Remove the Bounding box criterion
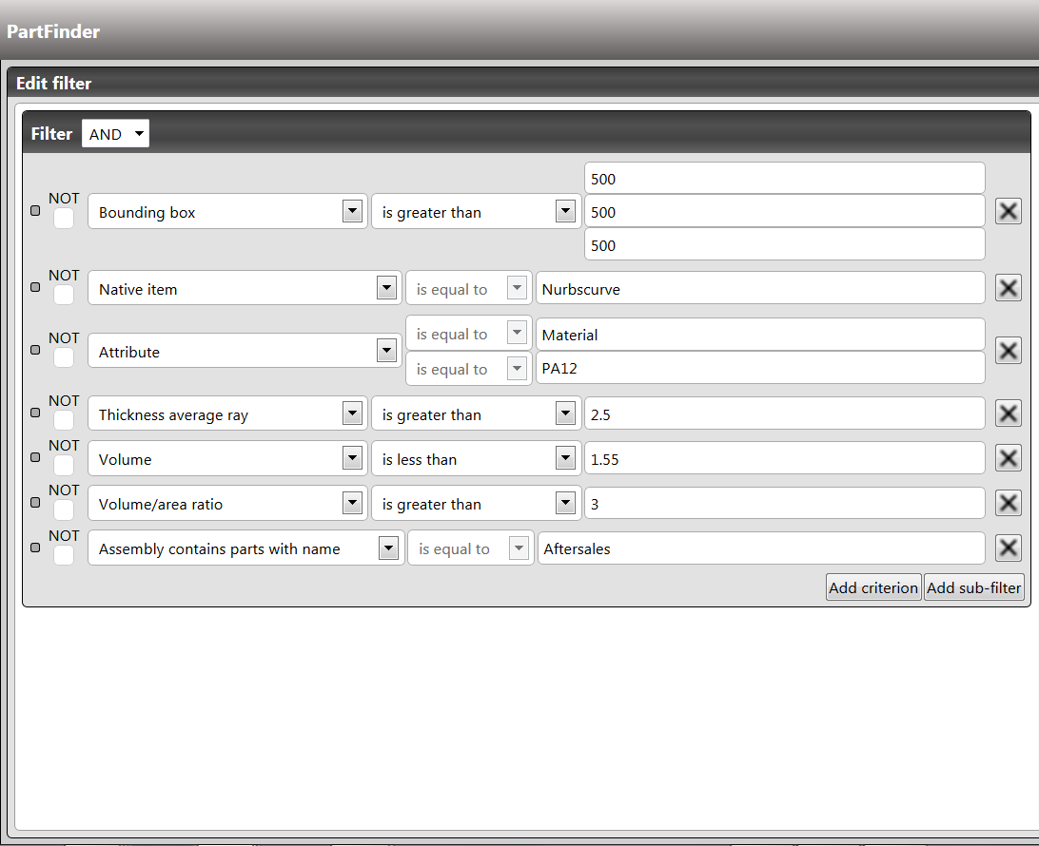Image resolution: width=1039 pixels, height=846 pixels. pyautogui.click(x=1009, y=211)
